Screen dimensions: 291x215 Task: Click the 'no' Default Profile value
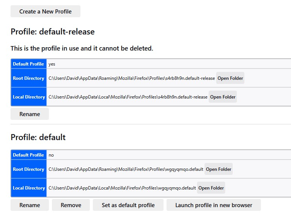pyautogui.click(x=51, y=155)
